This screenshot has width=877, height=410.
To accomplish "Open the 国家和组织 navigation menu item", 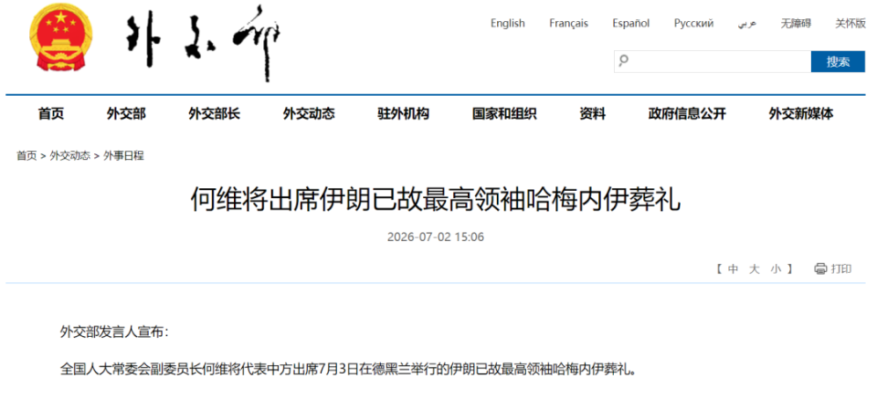I will coord(504,114).
